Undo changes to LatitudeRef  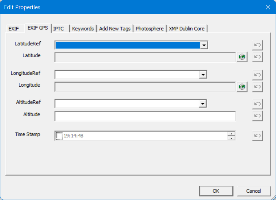click(x=257, y=45)
